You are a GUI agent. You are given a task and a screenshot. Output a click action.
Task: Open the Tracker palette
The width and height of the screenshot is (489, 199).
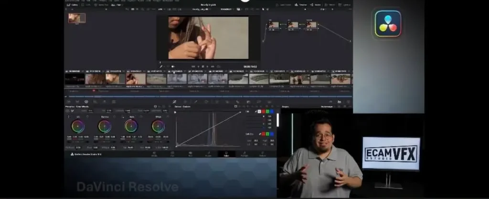coord(217,102)
